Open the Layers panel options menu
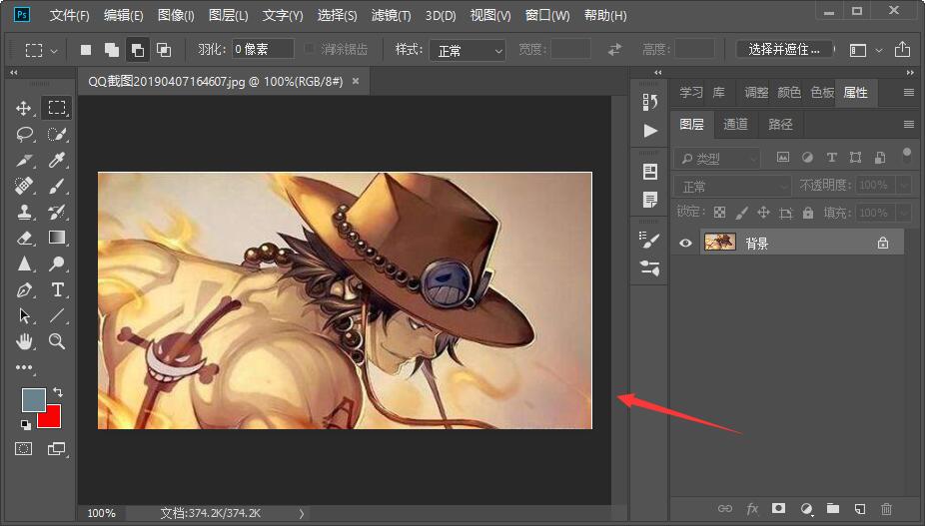This screenshot has width=925, height=526. [x=908, y=124]
